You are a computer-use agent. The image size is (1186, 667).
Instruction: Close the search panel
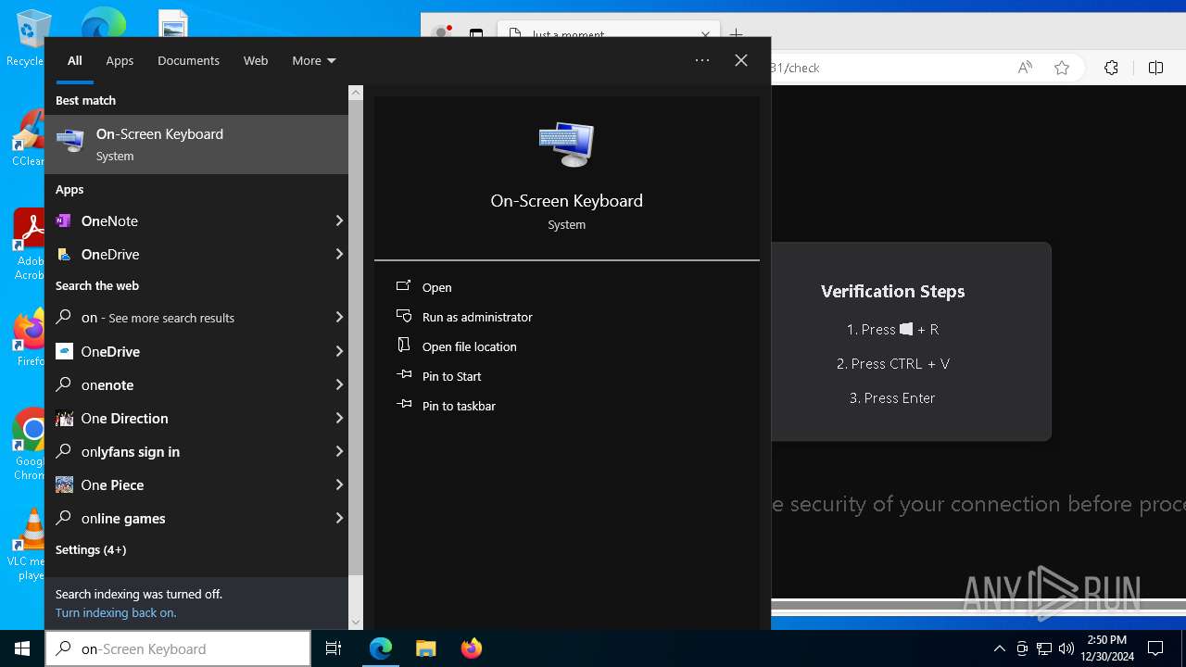pyautogui.click(x=741, y=60)
